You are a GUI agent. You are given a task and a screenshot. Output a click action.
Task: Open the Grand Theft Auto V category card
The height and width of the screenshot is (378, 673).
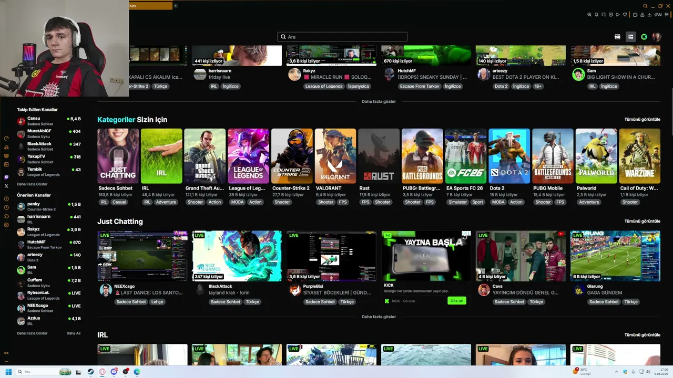tap(205, 156)
